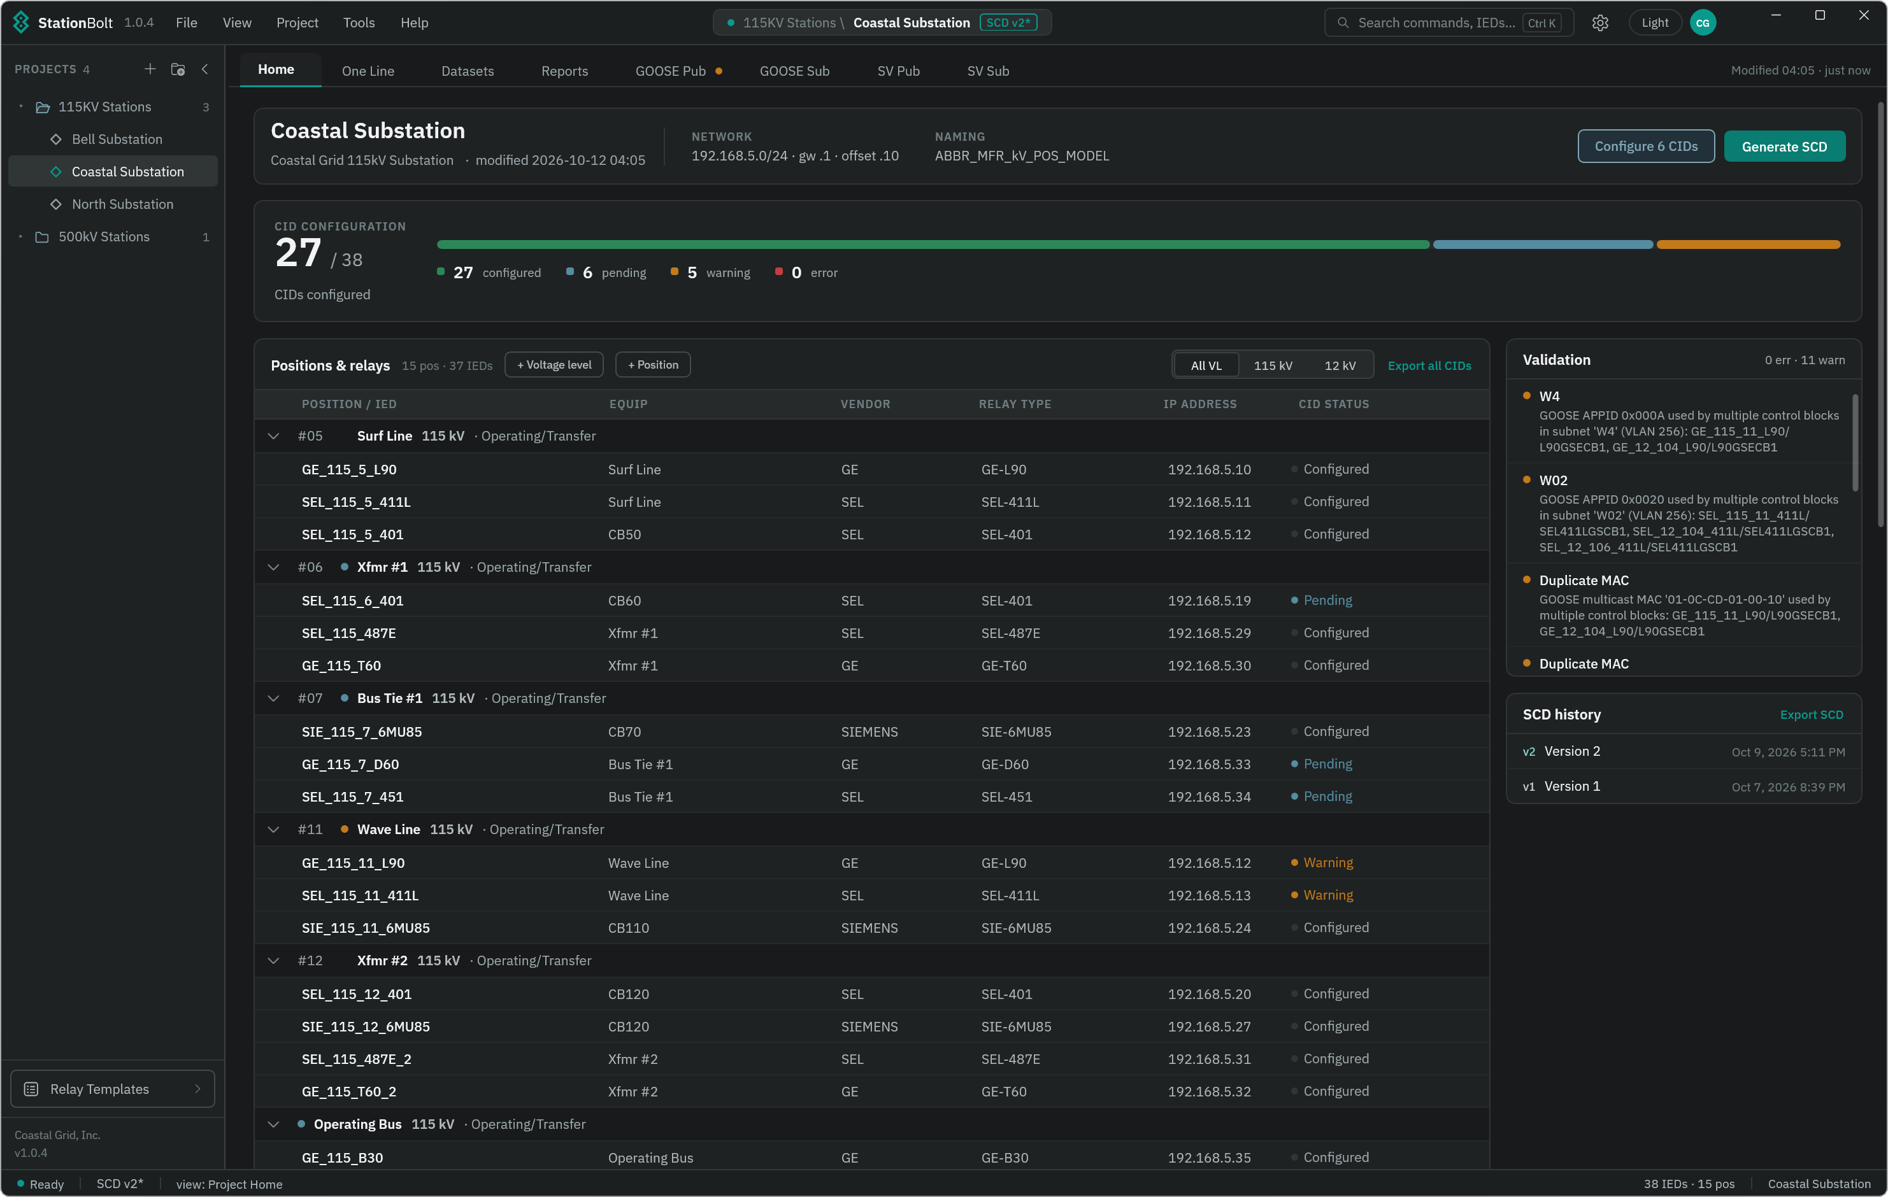Expand the 500kV Stations tree node
The width and height of the screenshot is (1888, 1197).
pos(21,237)
